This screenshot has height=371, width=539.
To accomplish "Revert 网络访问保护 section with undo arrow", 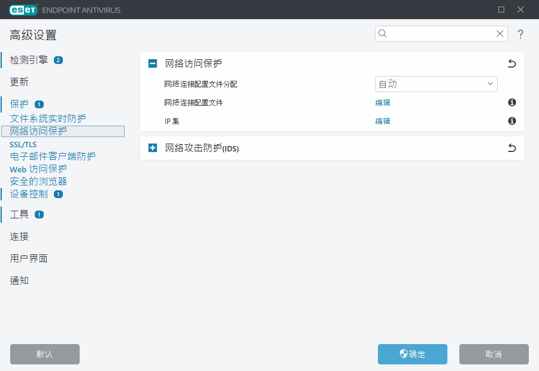I will click(512, 63).
